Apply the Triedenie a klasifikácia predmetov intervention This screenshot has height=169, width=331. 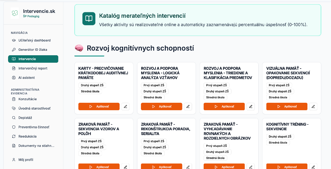tap(224, 107)
